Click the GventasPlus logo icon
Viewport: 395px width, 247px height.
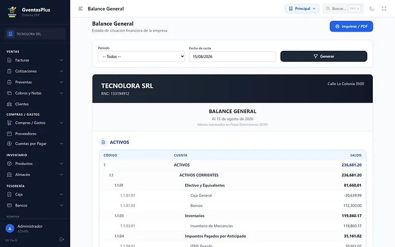tap(12, 11)
